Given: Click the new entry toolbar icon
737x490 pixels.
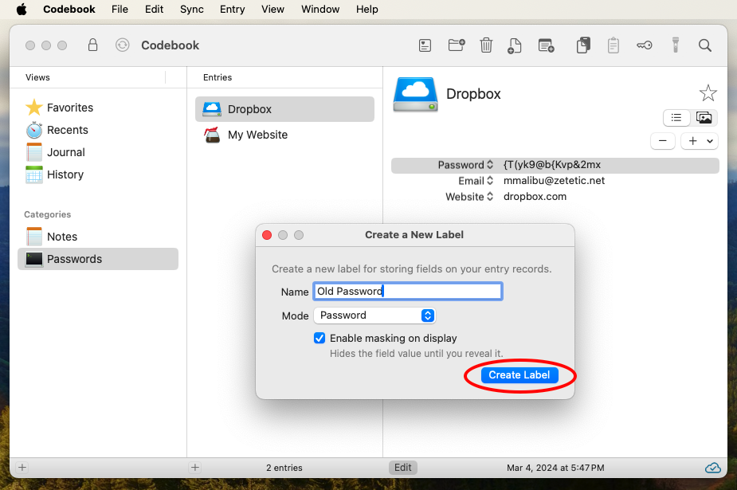Looking at the screenshot, I should pos(425,45).
